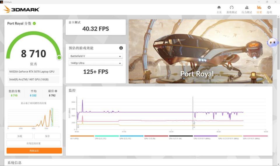Click the best score 8 792
Screen dimensions: 280x166
pyautogui.click(x=52, y=96)
